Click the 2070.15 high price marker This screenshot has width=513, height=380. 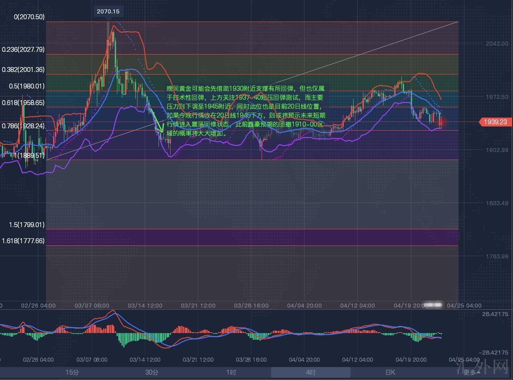(x=108, y=12)
